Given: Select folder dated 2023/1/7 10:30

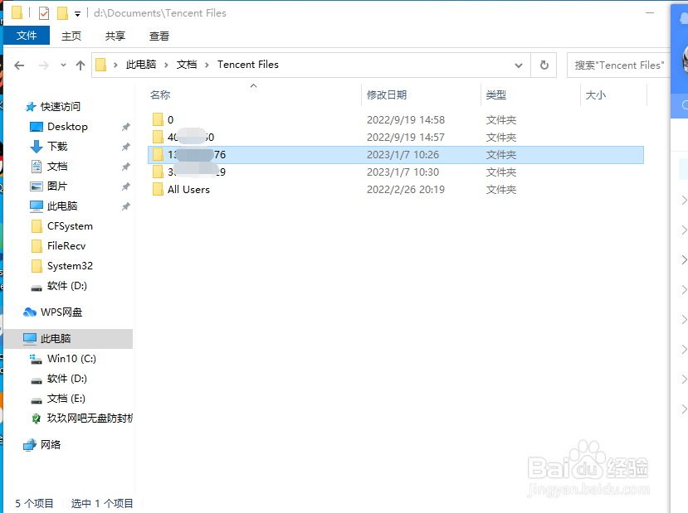Looking at the screenshot, I should (x=396, y=172).
